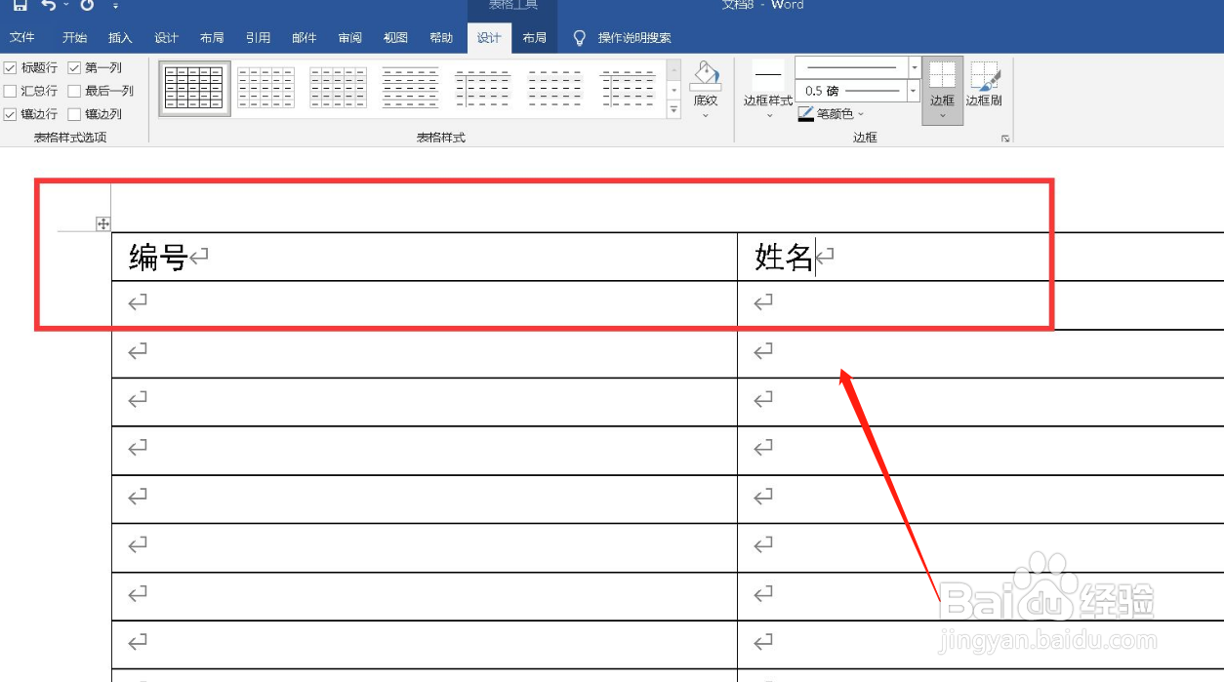Enable the 汇总行 checkbox
Screen dimensions: 1224x682
(x=10, y=91)
